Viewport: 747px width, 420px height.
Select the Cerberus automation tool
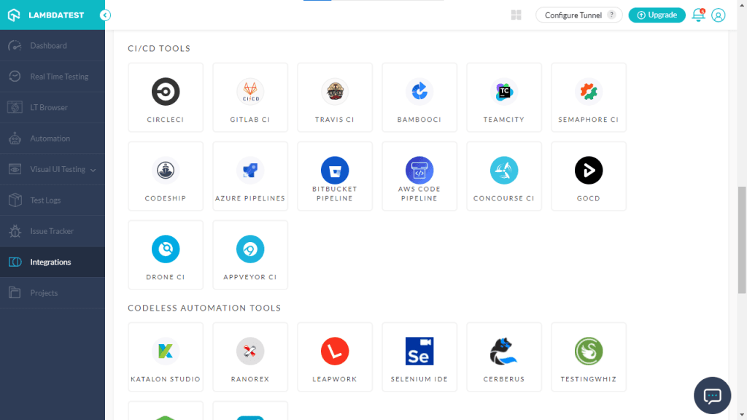[504, 357]
